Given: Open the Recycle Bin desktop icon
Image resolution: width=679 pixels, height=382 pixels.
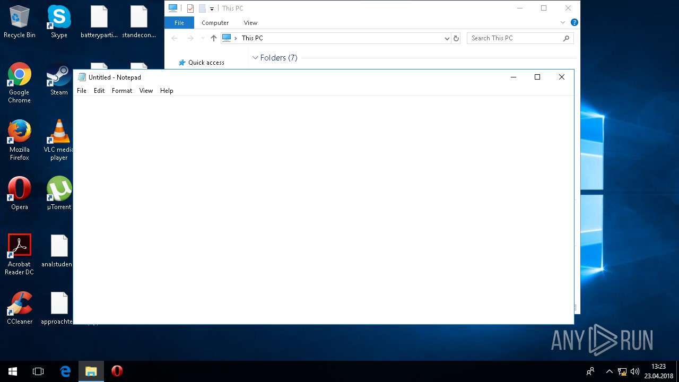Looking at the screenshot, I should (x=20, y=22).
